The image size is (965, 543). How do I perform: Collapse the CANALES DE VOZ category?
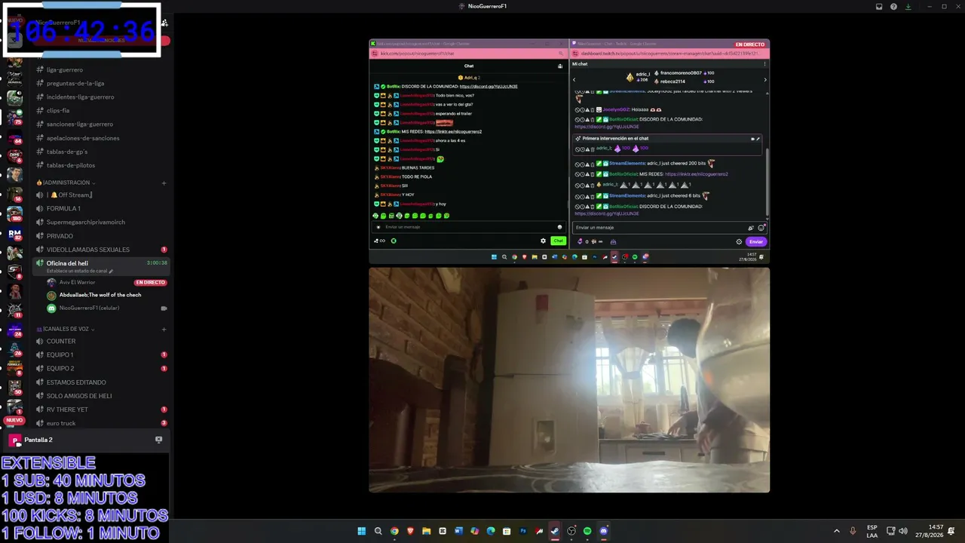pyautogui.click(x=66, y=329)
